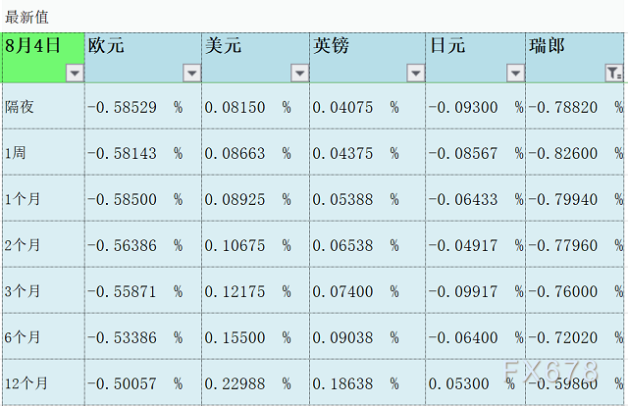Select the 3个月 row label

tap(43, 290)
